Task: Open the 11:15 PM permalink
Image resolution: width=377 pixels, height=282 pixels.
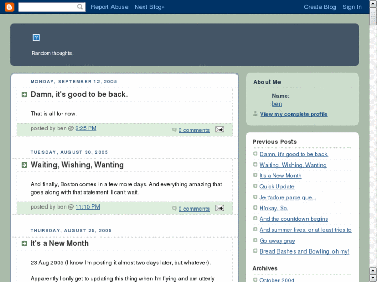Action: click(x=88, y=207)
